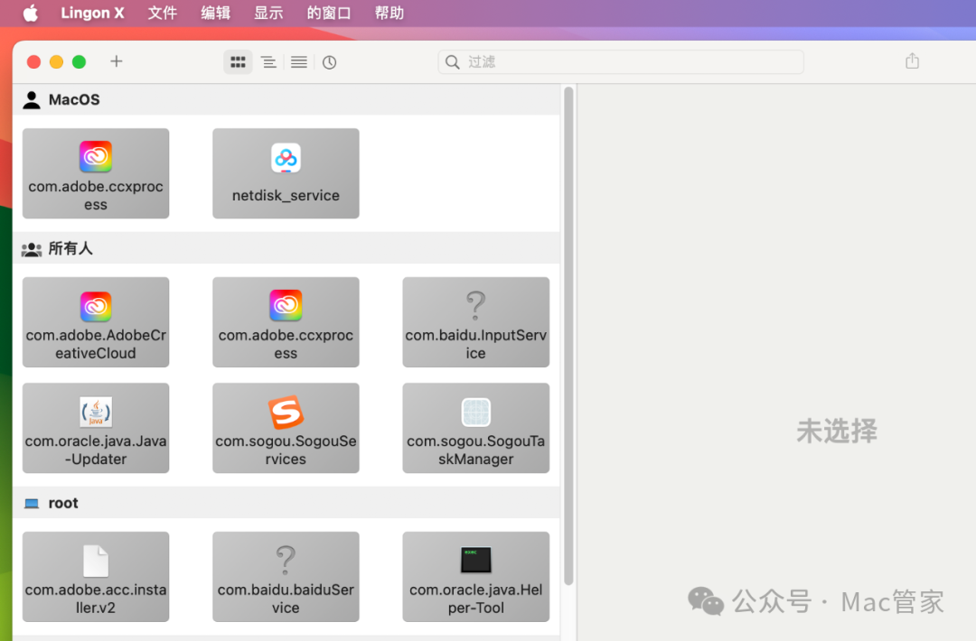Image resolution: width=976 pixels, height=641 pixels.
Task: Select the netdisk_service job
Action: pyautogui.click(x=286, y=173)
